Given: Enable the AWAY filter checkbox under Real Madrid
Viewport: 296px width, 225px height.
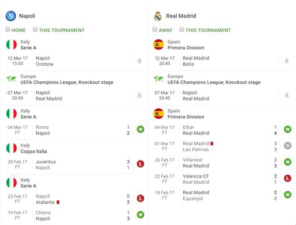Looking at the screenshot, I should [155, 29].
